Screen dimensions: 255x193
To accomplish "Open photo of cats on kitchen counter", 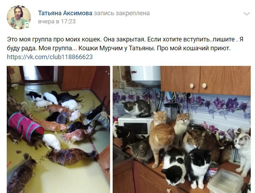I will coord(182,129).
